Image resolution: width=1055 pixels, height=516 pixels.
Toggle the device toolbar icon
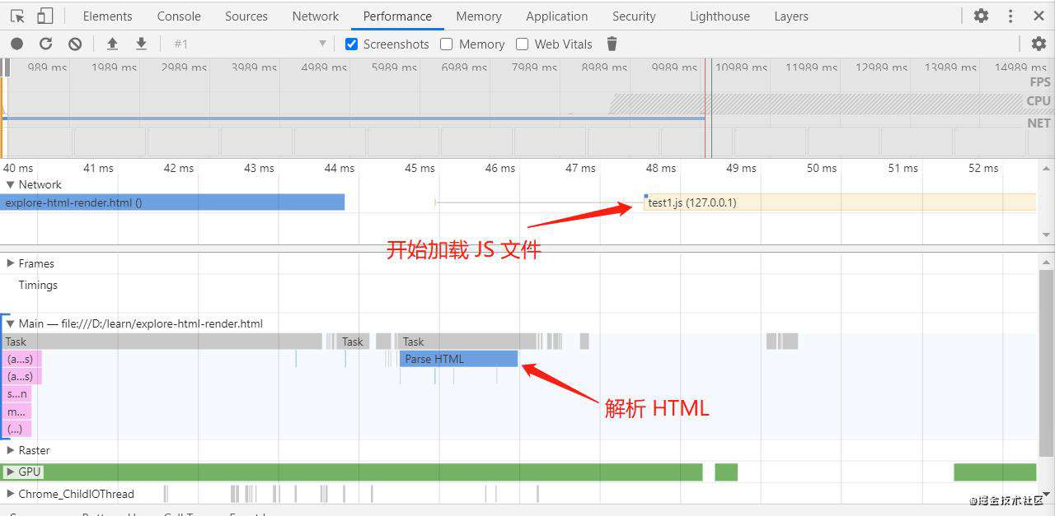click(45, 16)
